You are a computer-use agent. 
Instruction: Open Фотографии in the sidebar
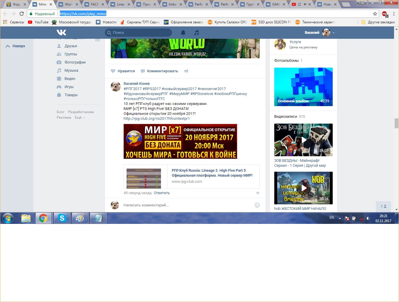click(75, 62)
